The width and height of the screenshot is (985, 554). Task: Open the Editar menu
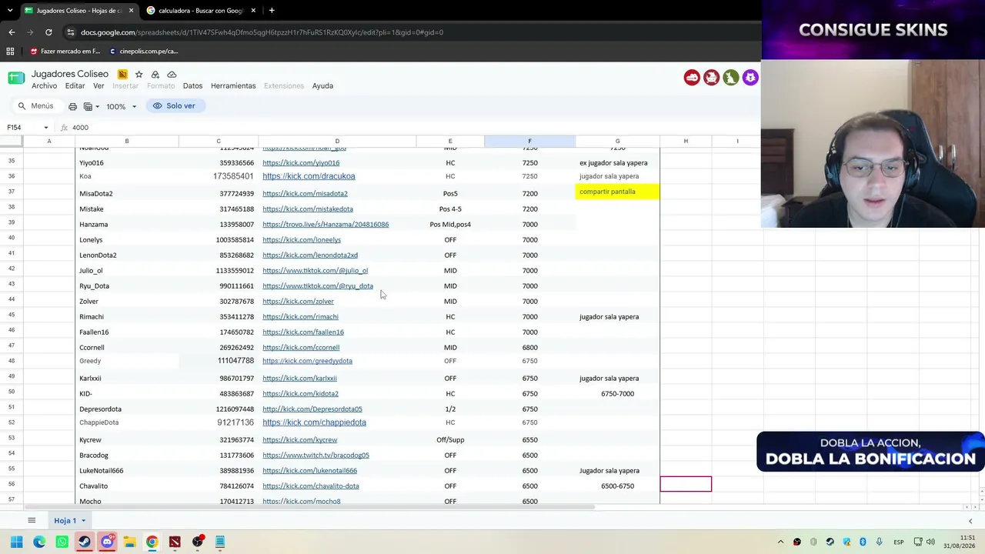75,86
